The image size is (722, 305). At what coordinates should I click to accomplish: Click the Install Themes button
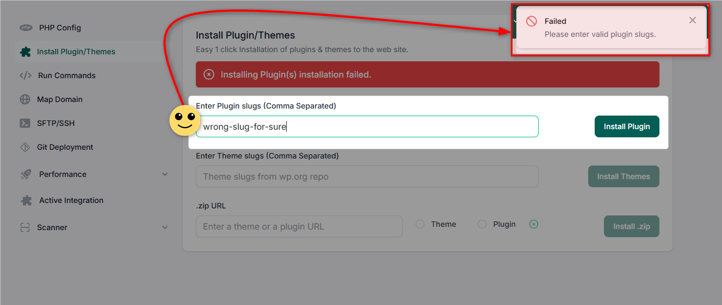(624, 176)
